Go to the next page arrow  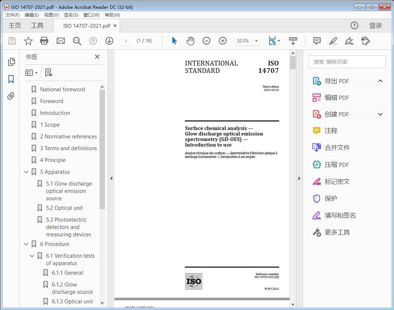coord(109,41)
